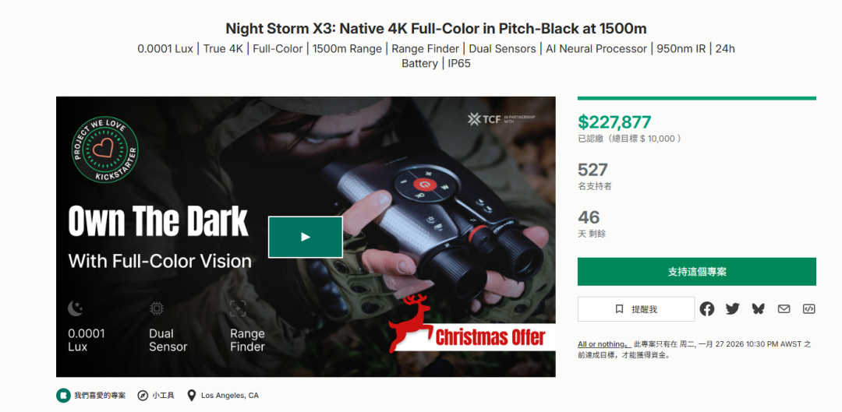Click the green 我們喜愛的專案 badge icon
Screen dimensions: 842x412
[63, 396]
